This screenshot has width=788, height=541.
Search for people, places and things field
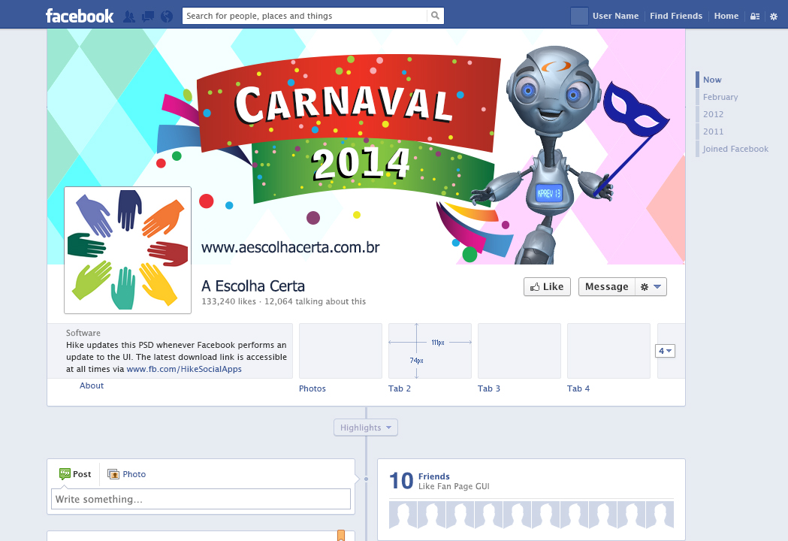tap(304, 16)
